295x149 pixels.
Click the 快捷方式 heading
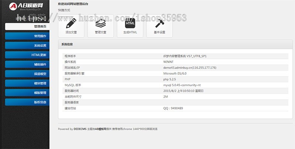(x=64, y=10)
